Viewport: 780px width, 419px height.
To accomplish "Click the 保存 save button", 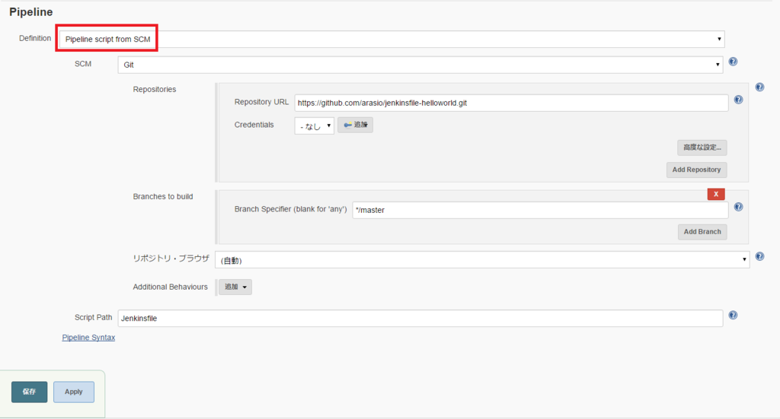I will coord(30,392).
